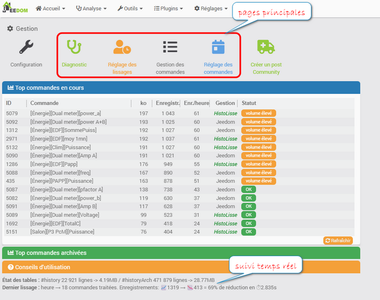Click OK badge for pfactor A row
Viewport: 380px width, 300px height.
(249, 189)
